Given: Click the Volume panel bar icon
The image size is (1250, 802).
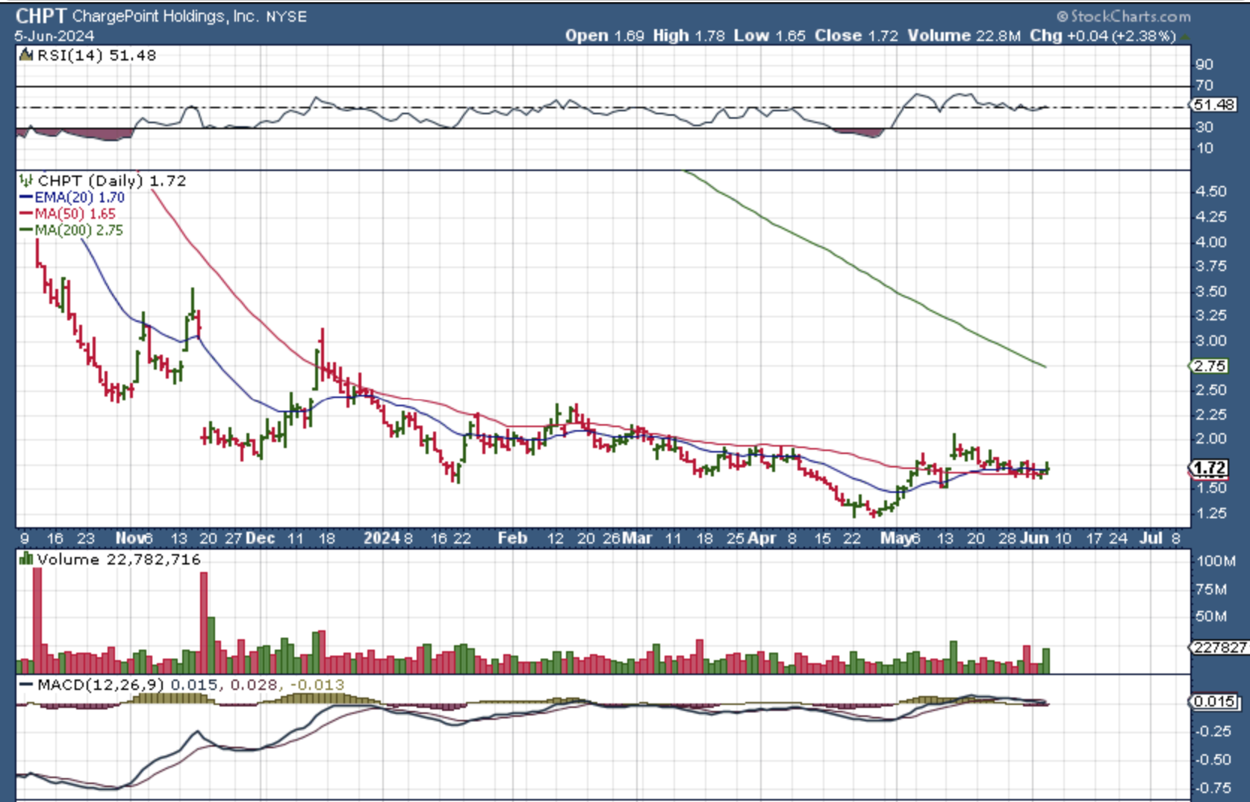Looking at the screenshot, I should point(26,559).
